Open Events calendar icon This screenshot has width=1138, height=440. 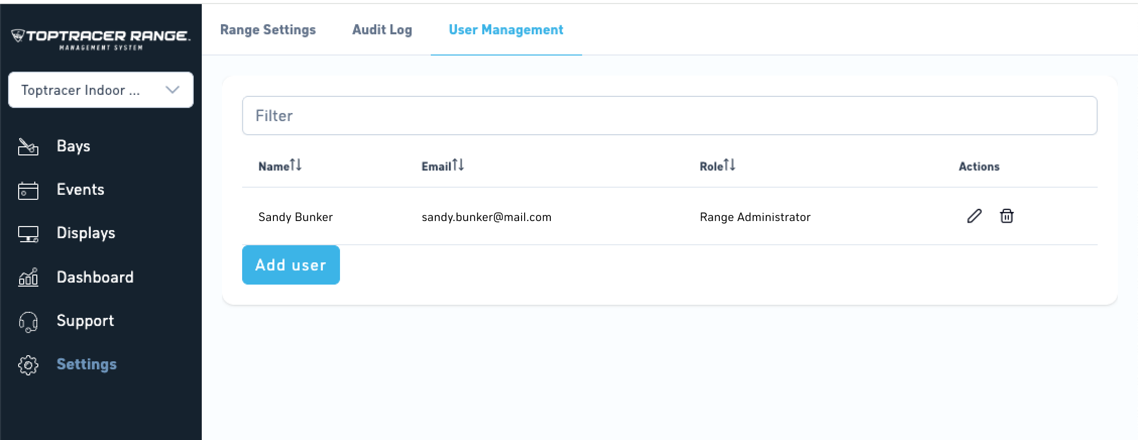tap(28, 190)
